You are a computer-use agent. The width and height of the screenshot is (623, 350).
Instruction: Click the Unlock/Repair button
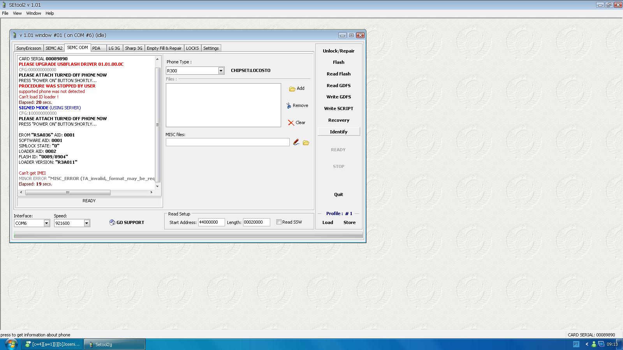coord(339,51)
